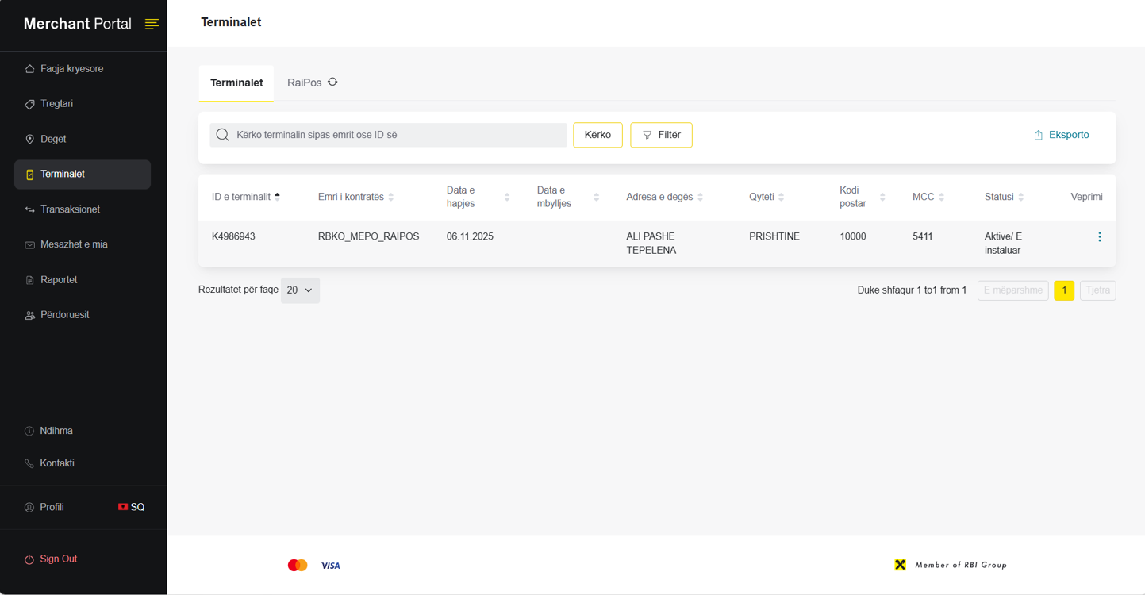
Task: Open the Filtër options
Action: (x=661, y=135)
